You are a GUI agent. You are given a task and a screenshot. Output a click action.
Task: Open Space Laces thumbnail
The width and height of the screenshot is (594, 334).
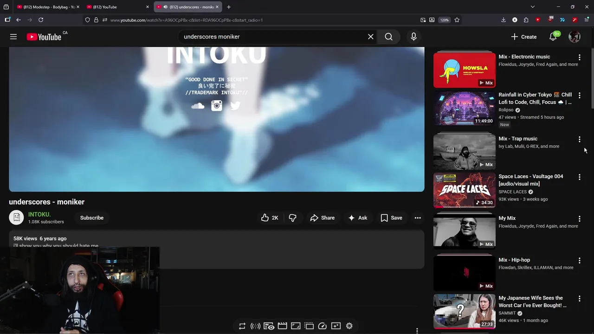pos(465,190)
